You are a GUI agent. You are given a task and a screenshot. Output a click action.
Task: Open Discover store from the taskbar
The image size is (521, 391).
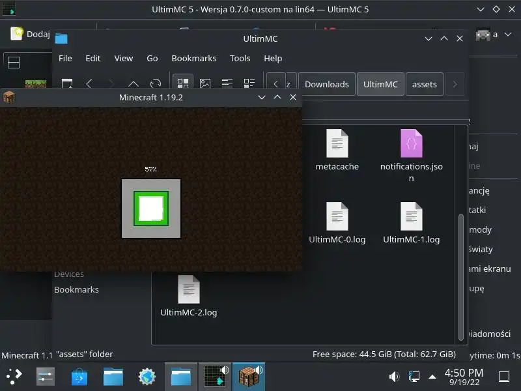click(79, 377)
